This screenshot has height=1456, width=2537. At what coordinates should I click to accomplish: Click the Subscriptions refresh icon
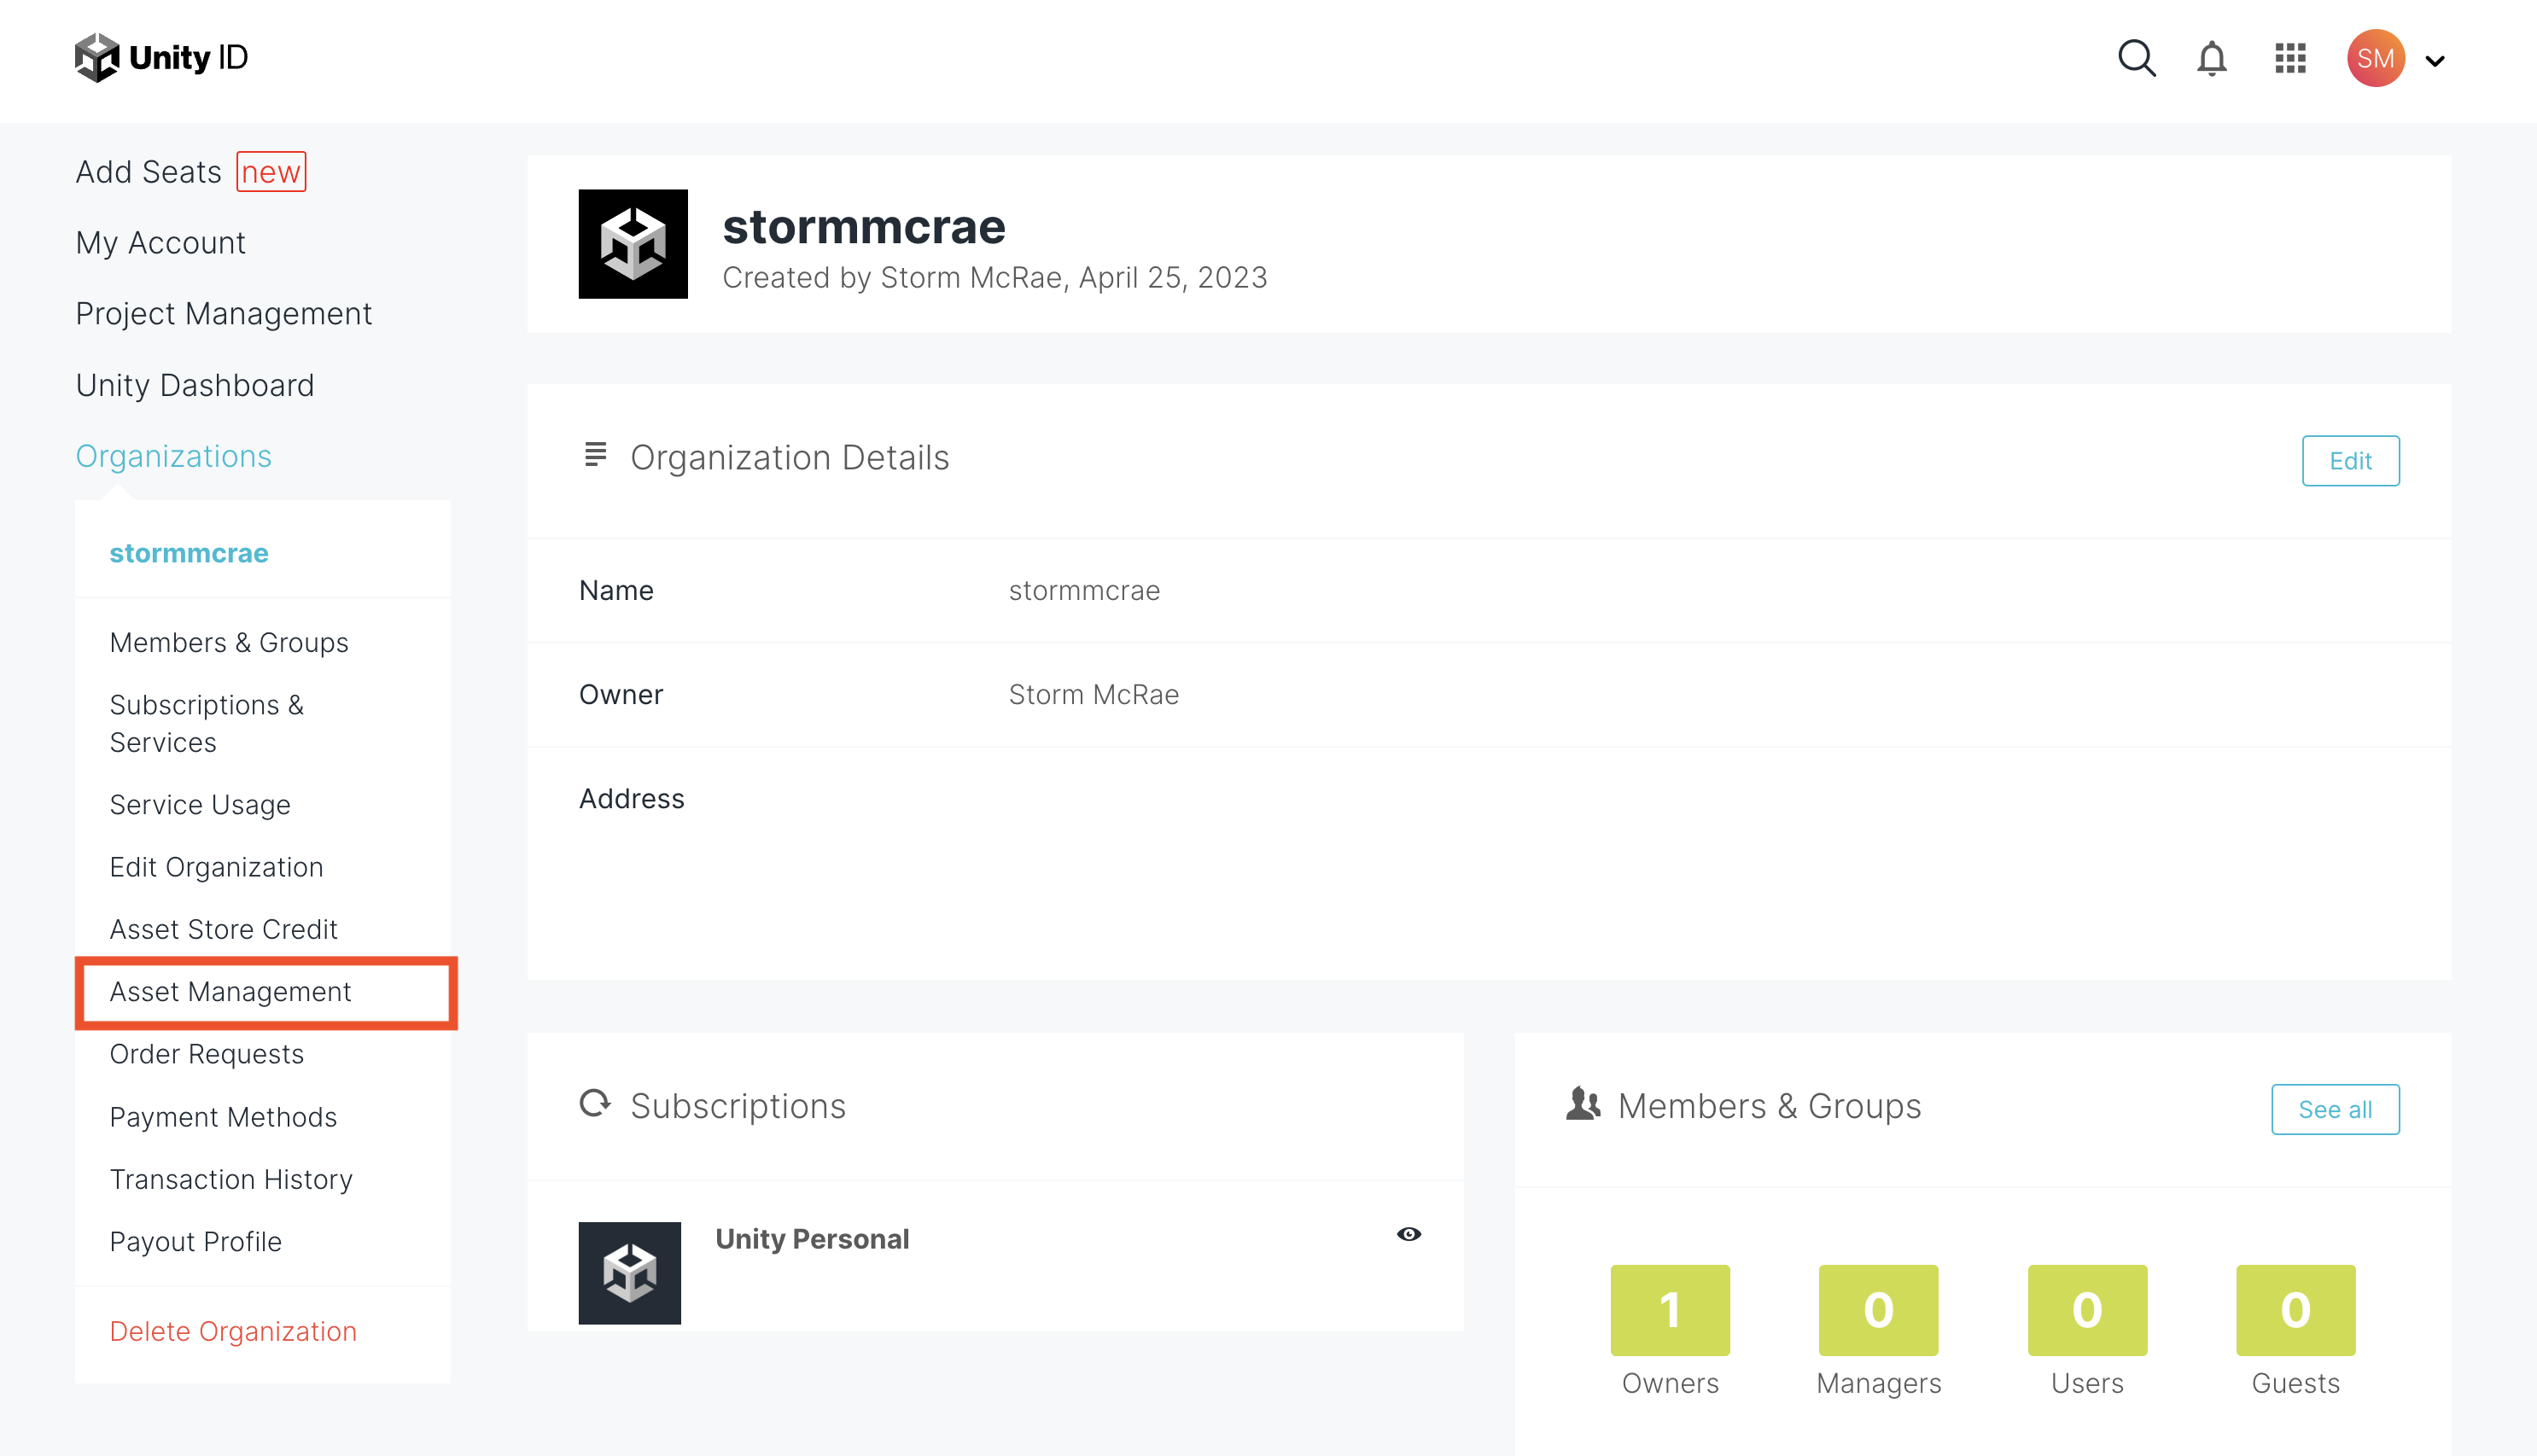[595, 1103]
